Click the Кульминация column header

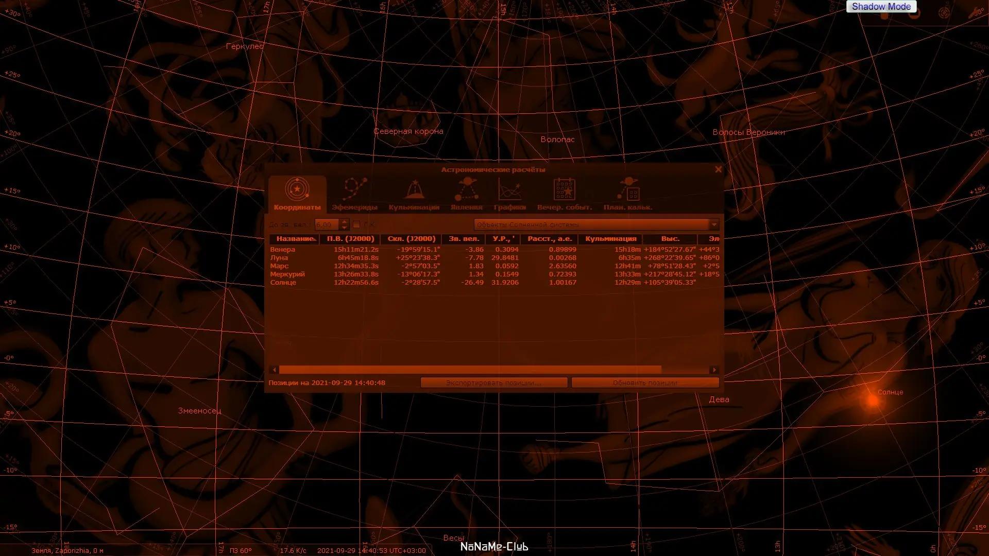[610, 239]
